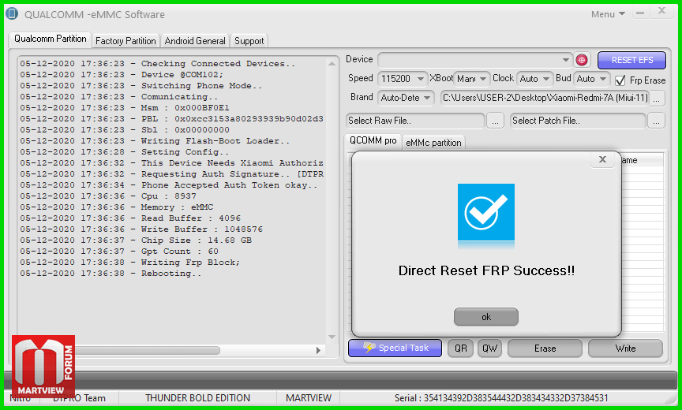Viewport: 682px width, 410px height.
Task: Click the log horizontal scrollbar thumb
Action: [147, 350]
